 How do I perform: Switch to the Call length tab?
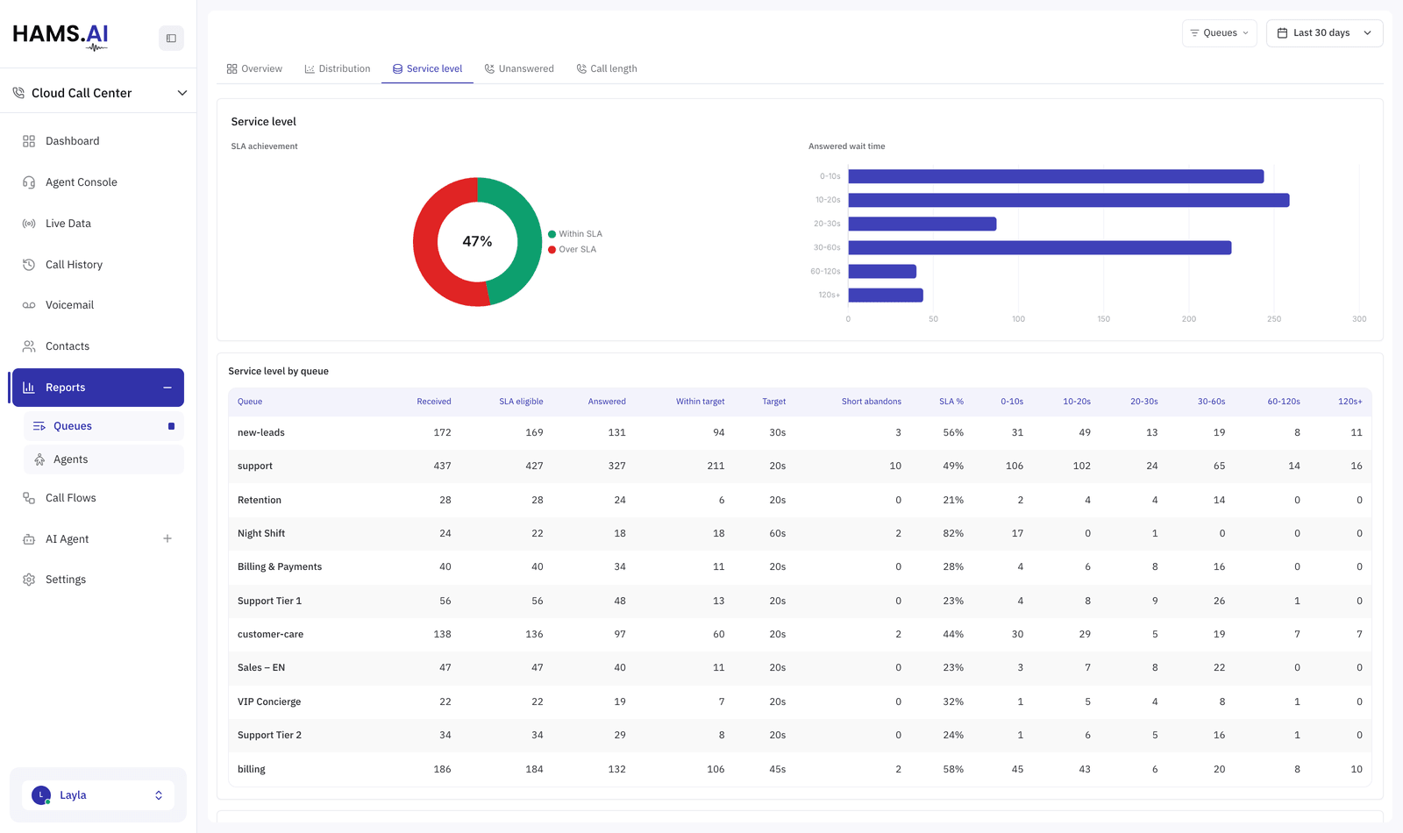[607, 68]
